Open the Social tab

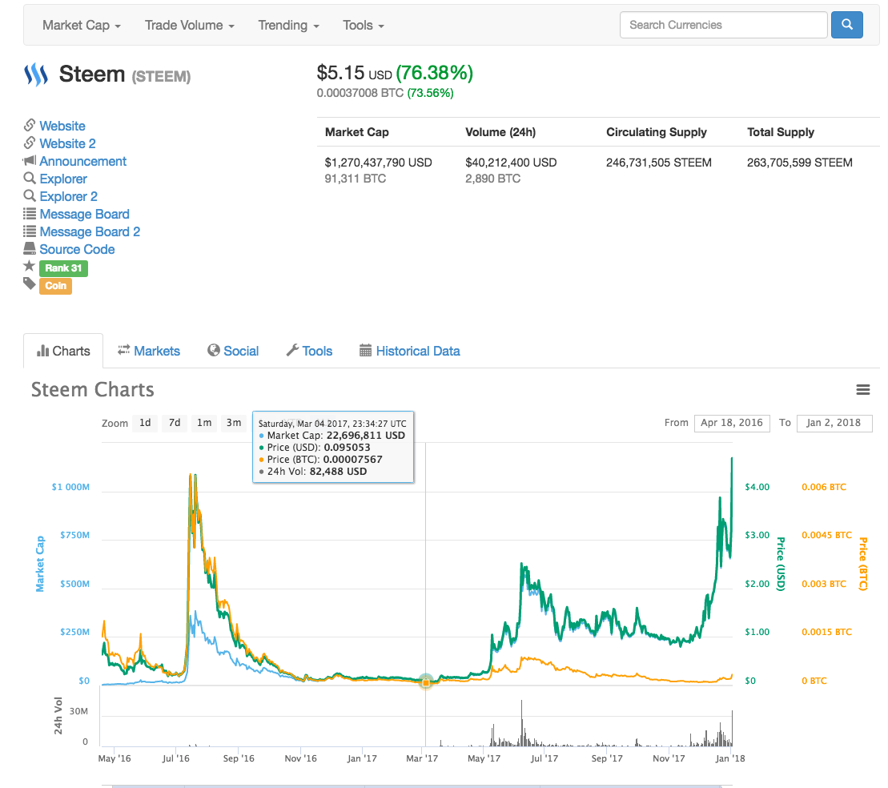click(x=233, y=352)
